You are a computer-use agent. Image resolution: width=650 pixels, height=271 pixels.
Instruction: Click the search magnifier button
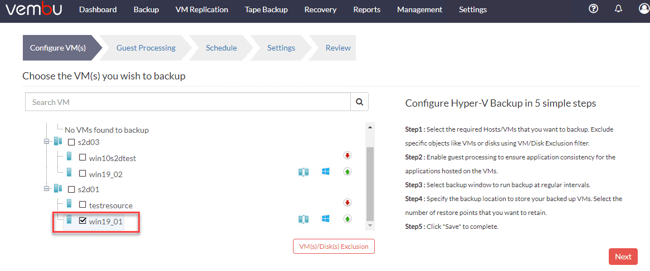tap(359, 102)
